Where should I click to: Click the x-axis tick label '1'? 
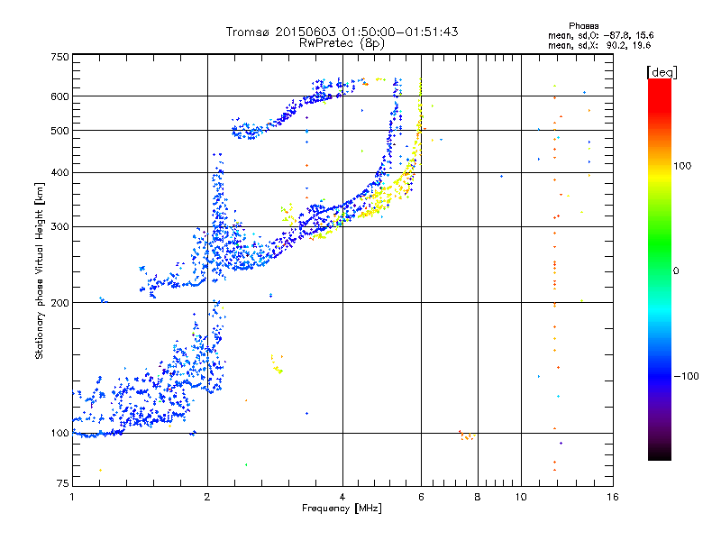point(72,497)
